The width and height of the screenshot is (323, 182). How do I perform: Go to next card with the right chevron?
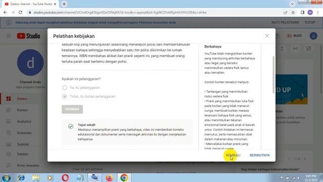[305, 159]
